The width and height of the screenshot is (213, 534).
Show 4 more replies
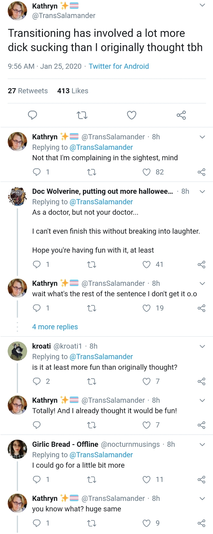(x=55, y=327)
